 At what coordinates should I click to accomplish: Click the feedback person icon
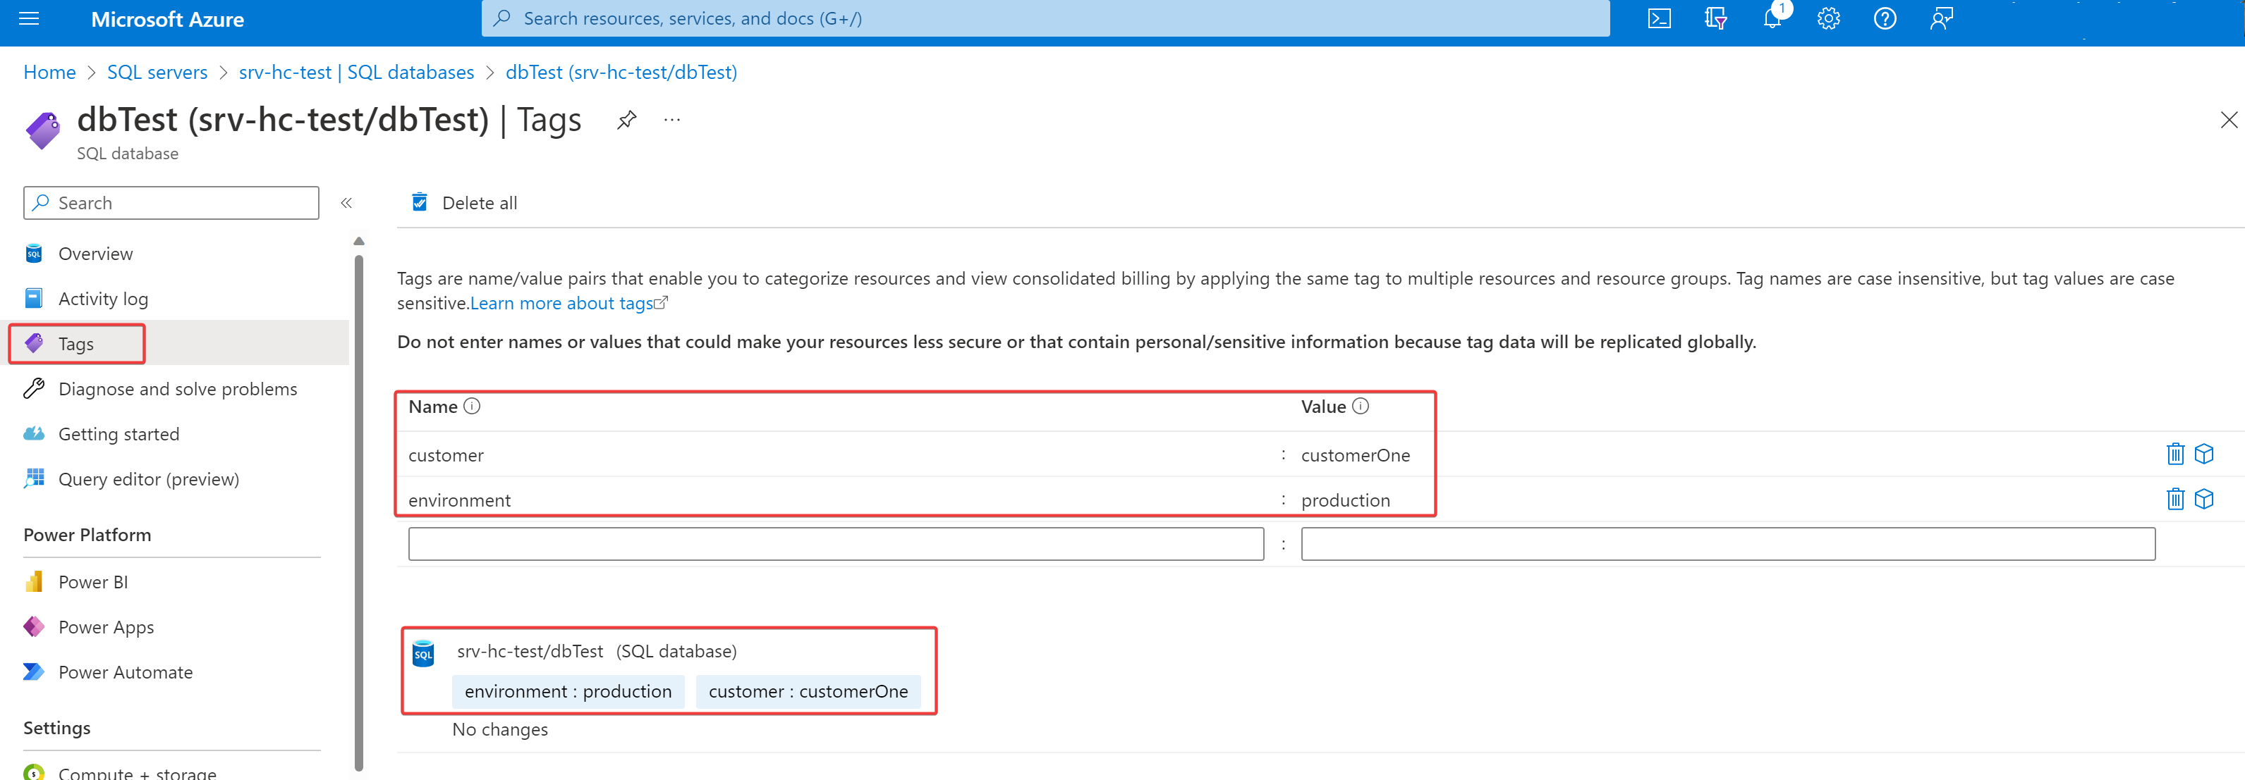tap(1941, 18)
